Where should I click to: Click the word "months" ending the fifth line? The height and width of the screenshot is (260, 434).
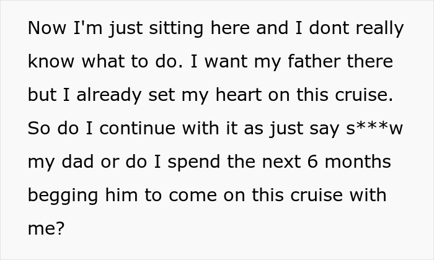click(x=360, y=163)
